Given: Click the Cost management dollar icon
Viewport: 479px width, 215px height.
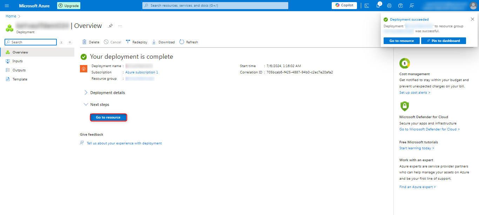Looking at the screenshot, I should tap(405, 63).
